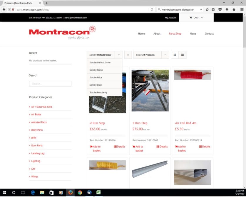The image size is (246, 197).
Task: Open the Parts Shop page
Action: click(x=175, y=34)
